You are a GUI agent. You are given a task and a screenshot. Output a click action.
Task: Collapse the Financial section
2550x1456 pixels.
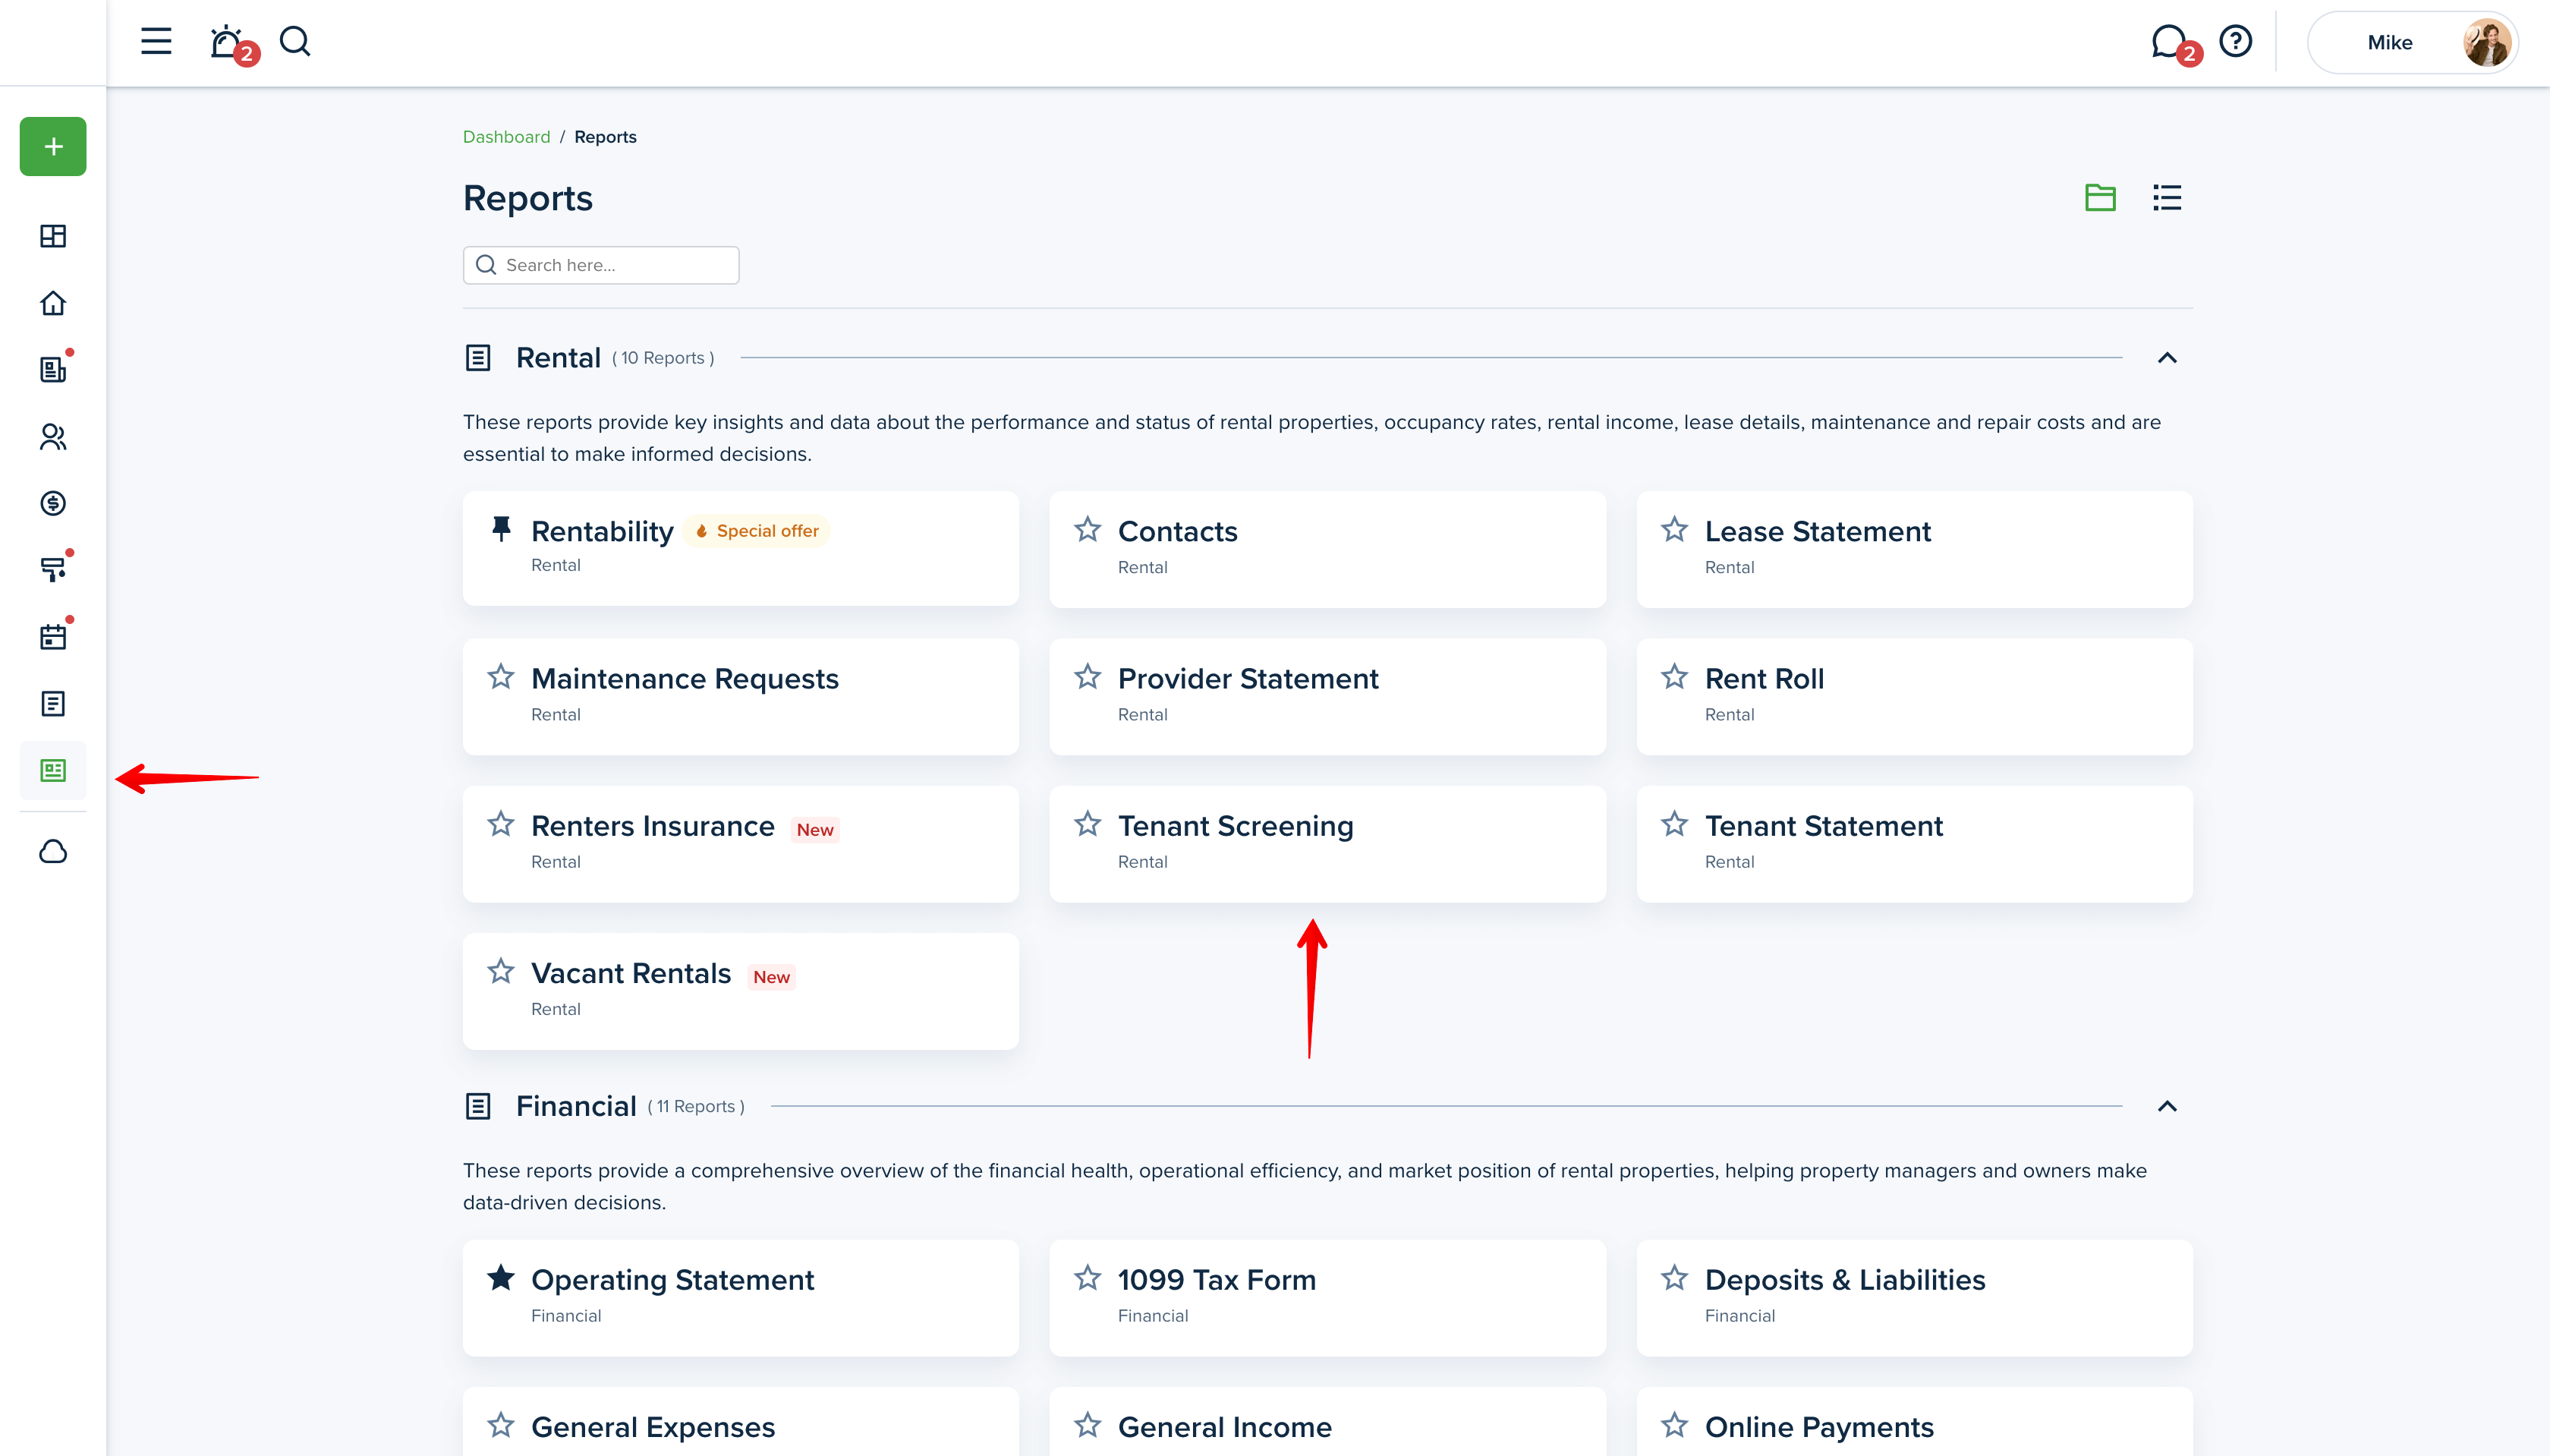(x=2166, y=1105)
